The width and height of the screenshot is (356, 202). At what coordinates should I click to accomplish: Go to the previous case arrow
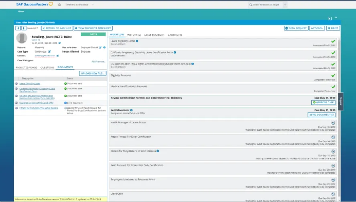[18, 28]
